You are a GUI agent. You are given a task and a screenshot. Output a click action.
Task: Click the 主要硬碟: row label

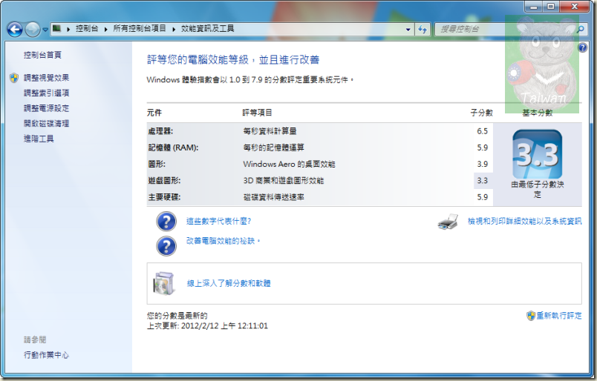(x=164, y=197)
